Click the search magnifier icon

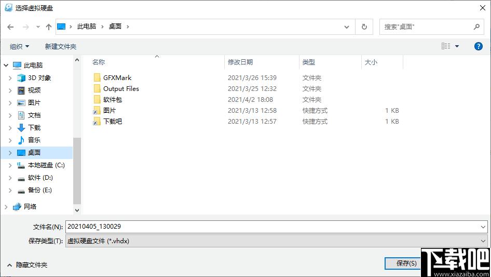pyautogui.click(x=476, y=27)
